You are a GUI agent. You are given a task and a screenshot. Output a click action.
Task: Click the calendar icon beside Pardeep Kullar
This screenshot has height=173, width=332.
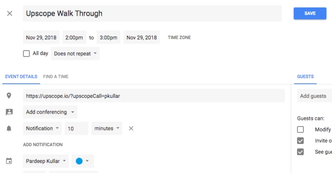(x=9, y=161)
